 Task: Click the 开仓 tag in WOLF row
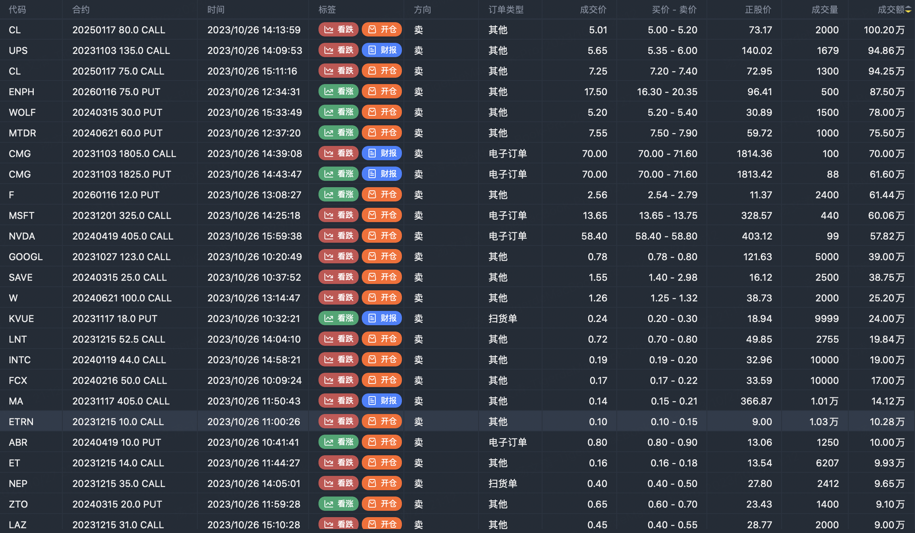click(x=382, y=112)
